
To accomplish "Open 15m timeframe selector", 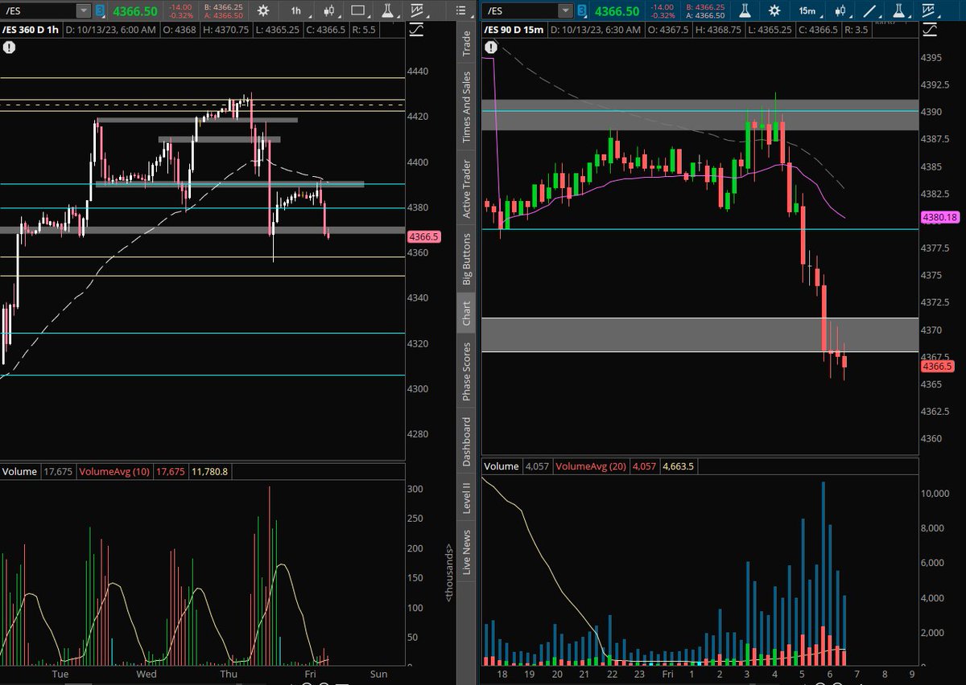I will coord(807,10).
